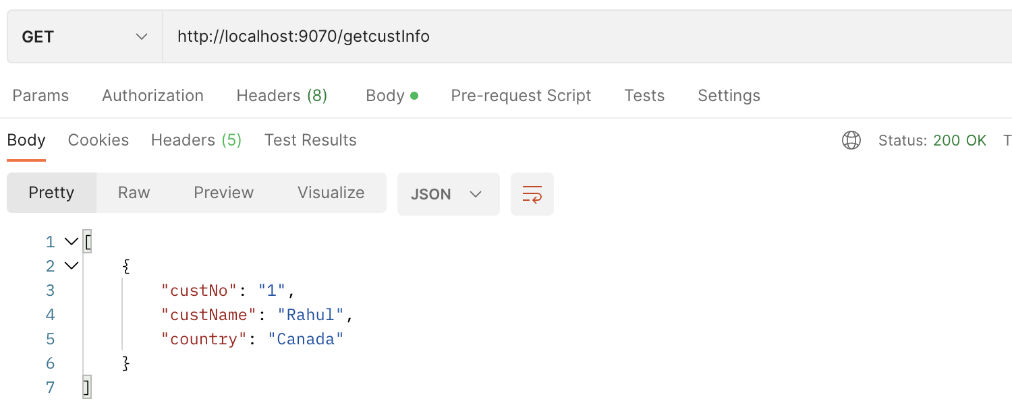
Task: Switch to the Authorization tab
Action: (x=152, y=96)
